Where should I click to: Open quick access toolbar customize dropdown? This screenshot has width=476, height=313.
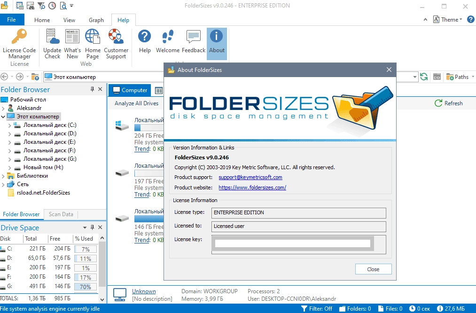[71, 6]
